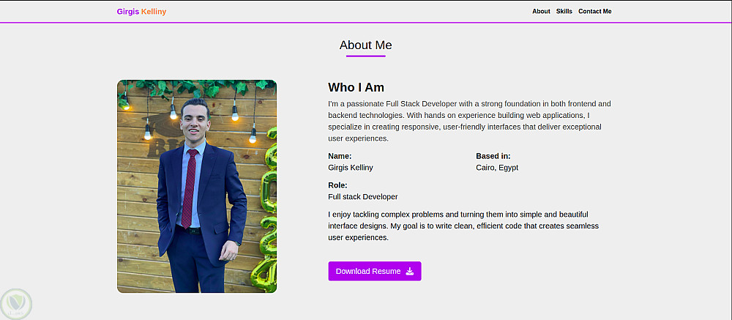Click the "About Me" section heading
Viewport: 732px width, 320px height.
(366, 45)
